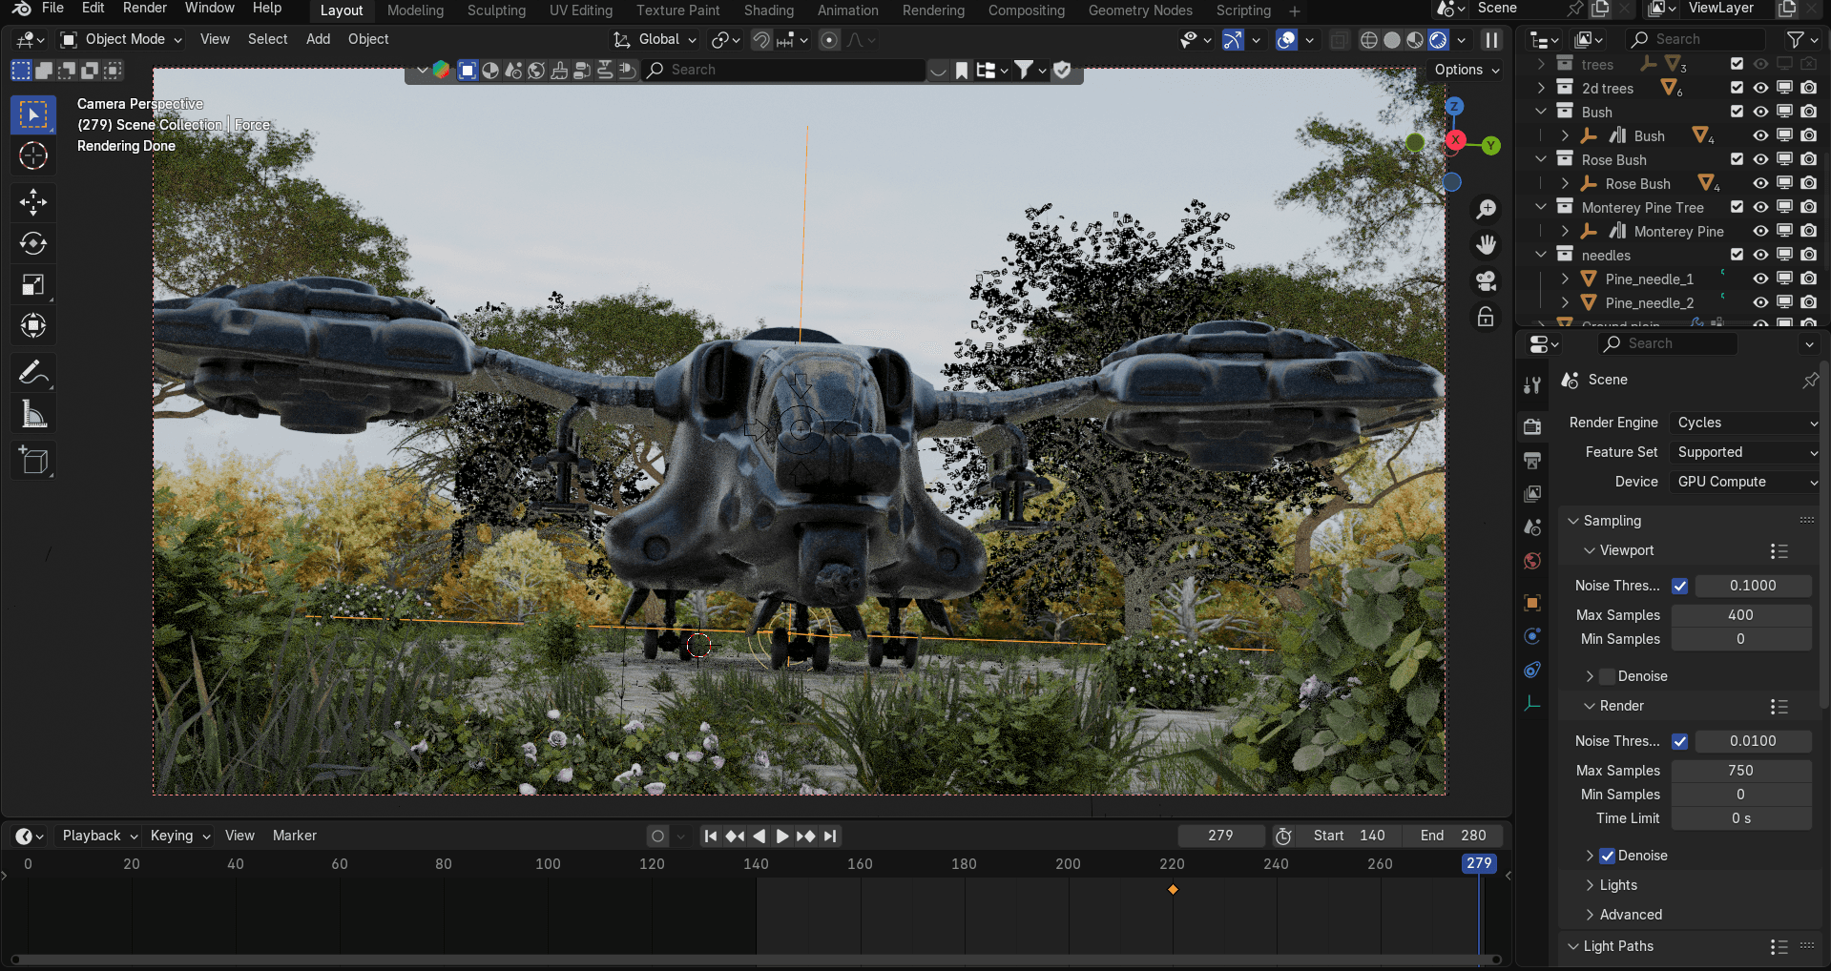The image size is (1831, 971).
Task: Pause the viewport render preview
Action: [x=1491, y=40]
